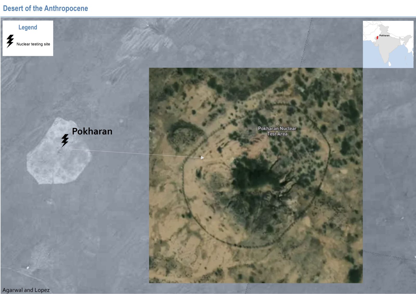Click the lightning bolt icon in the Legend
The width and height of the screenshot is (416, 294).
click(x=10, y=41)
